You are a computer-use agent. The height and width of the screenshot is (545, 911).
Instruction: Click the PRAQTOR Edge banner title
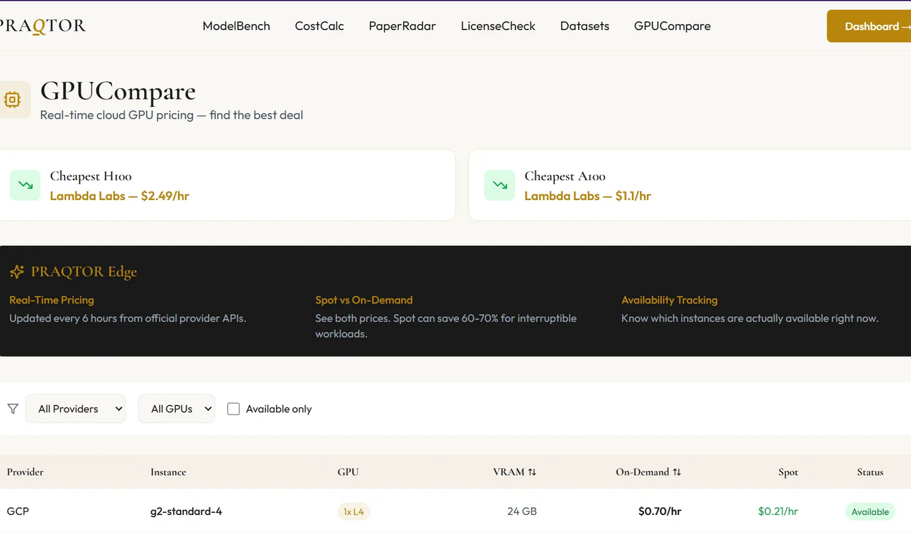(x=84, y=272)
